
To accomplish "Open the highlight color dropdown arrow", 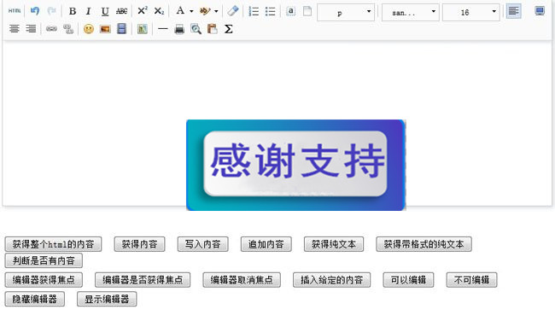I will [x=216, y=11].
